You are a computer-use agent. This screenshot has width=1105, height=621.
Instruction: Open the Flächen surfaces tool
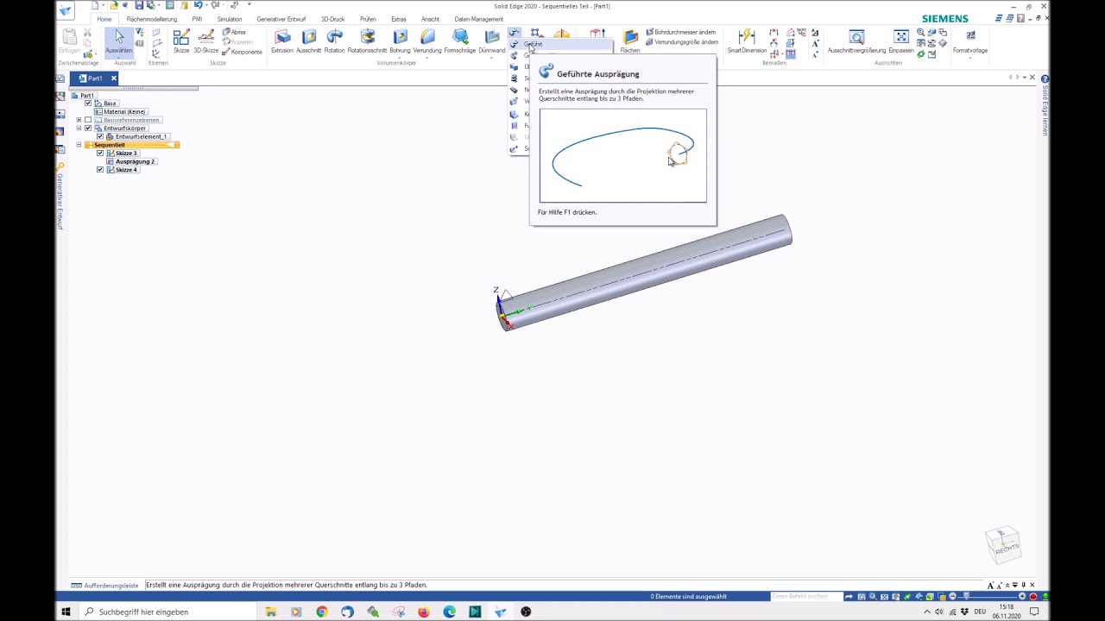coord(630,41)
